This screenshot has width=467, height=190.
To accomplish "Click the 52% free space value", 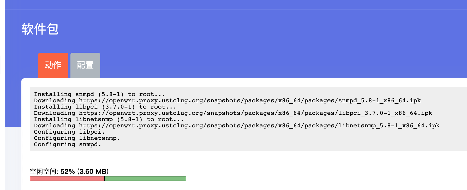I will click(x=68, y=171).
